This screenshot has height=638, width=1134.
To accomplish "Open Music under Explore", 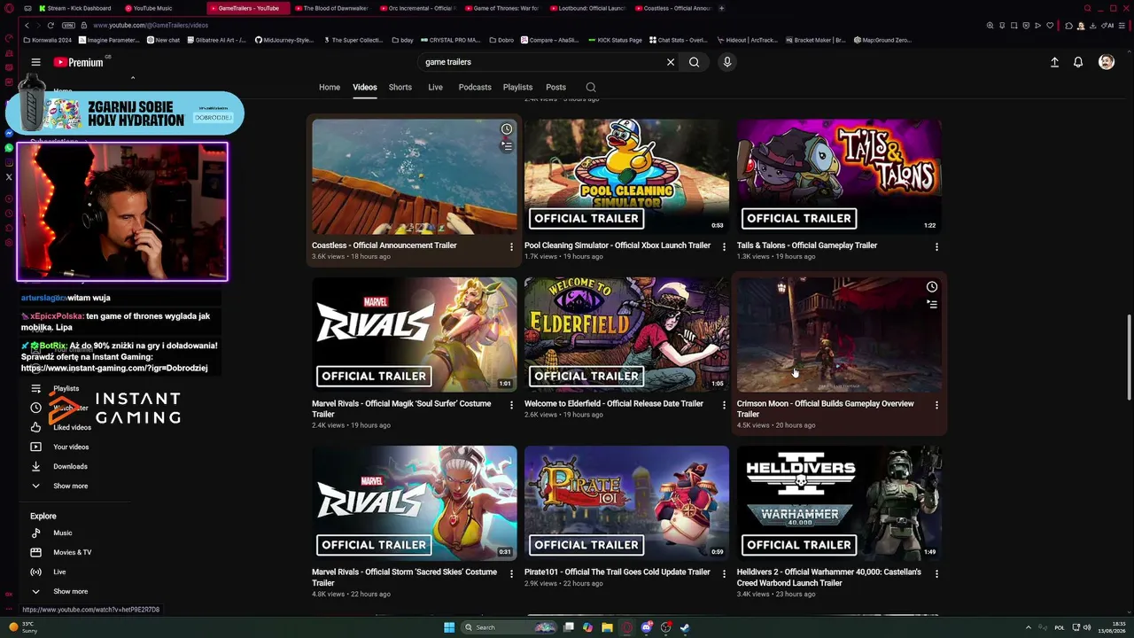I will (x=62, y=533).
